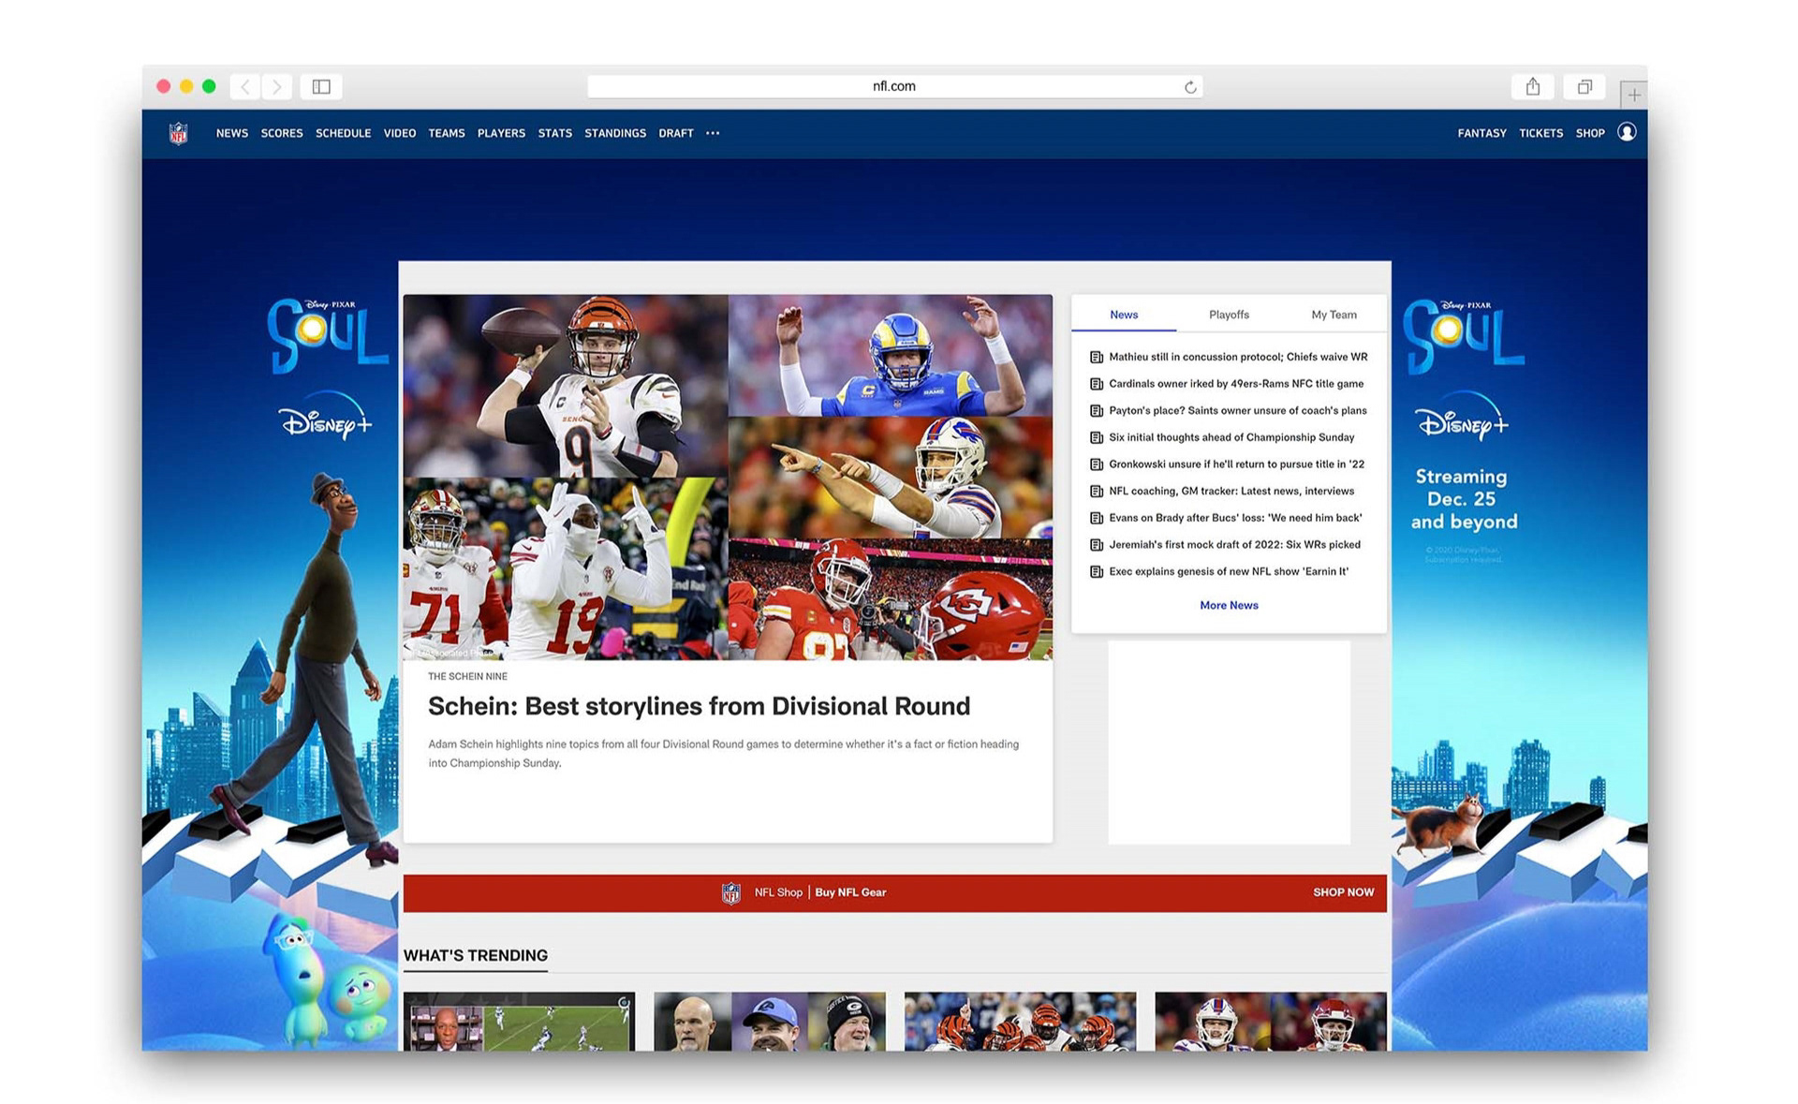Click the article icon beside Exec explains headline
Image resolution: width=1798 pixels, height=1104 pixels.
pos(1096,572)
